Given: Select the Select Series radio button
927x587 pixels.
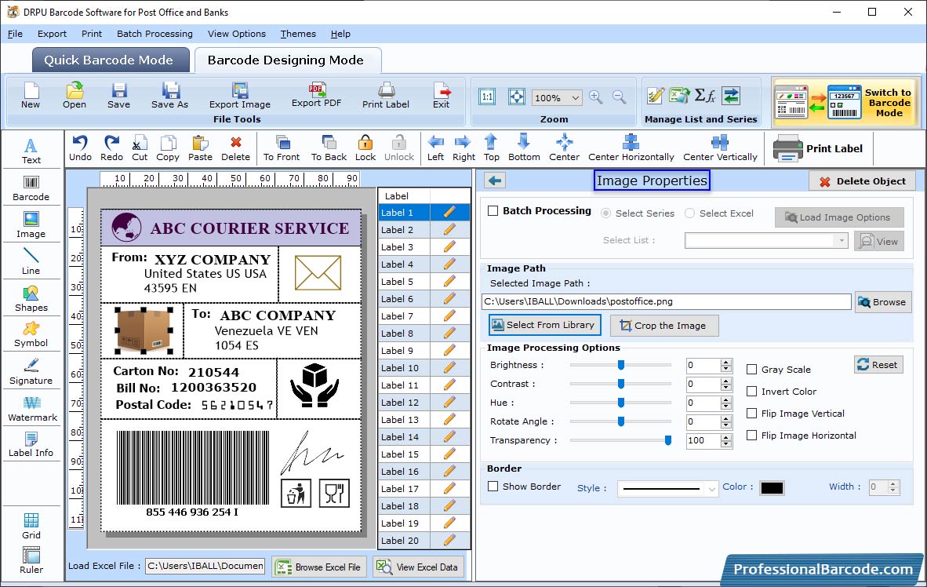Looking at the screenshot, I should [x=606, y=213].
